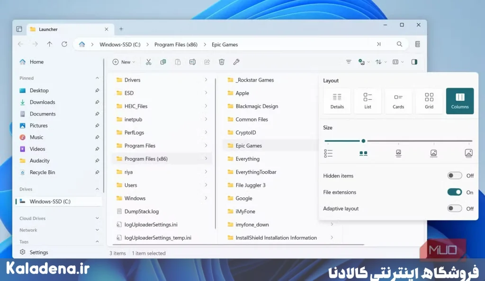This screenshot has height=281, width=485.
Task: Select Details layout option
Action: coord(337,101)
